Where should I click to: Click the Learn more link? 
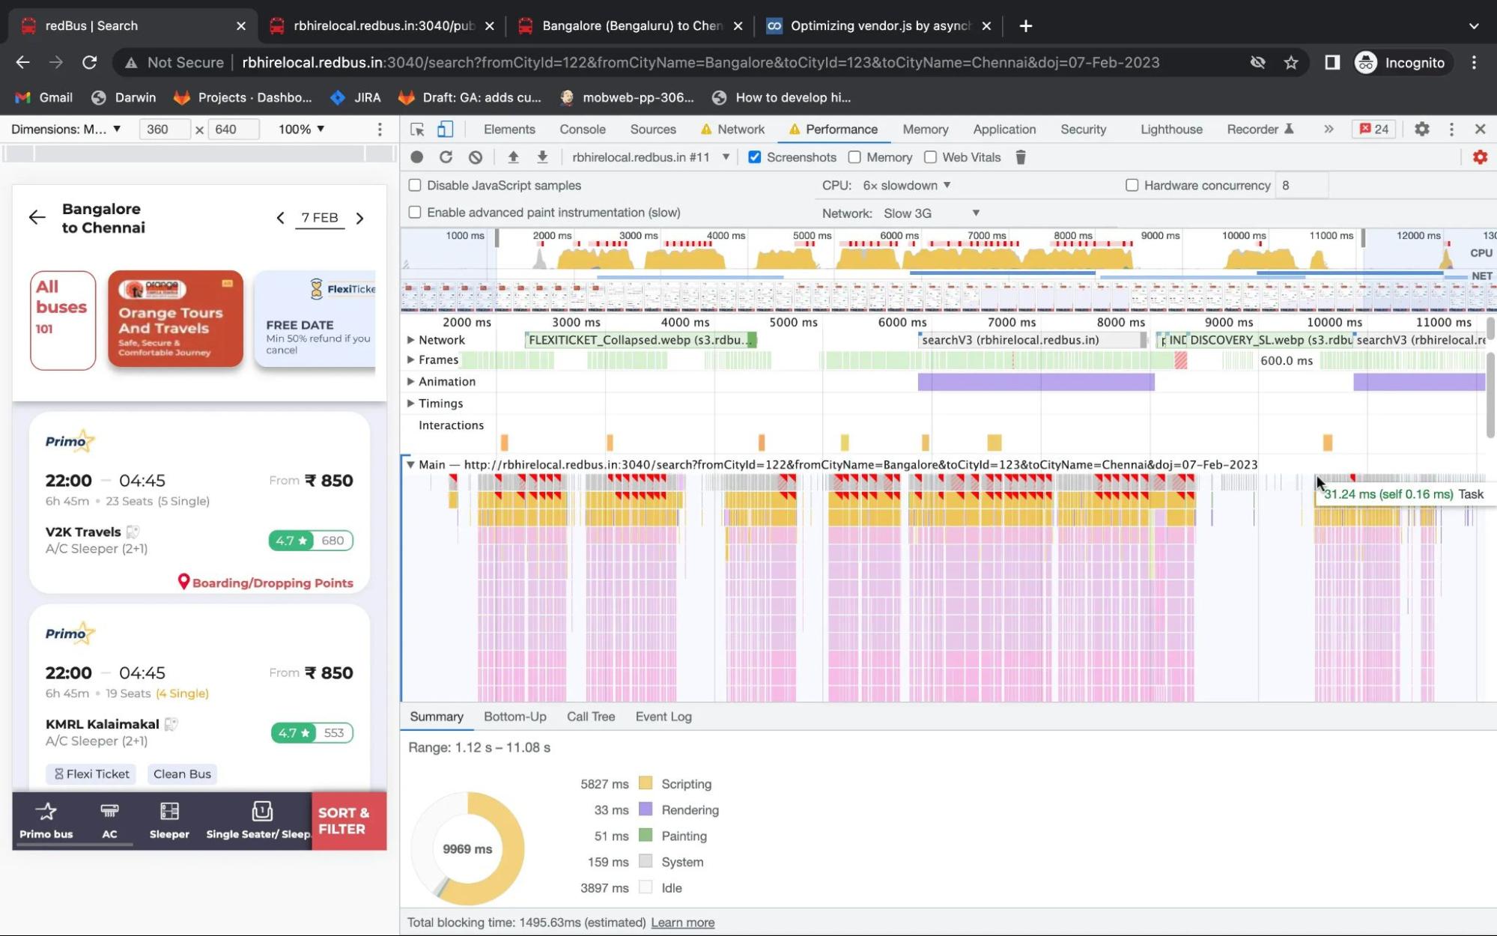[683, 922]
